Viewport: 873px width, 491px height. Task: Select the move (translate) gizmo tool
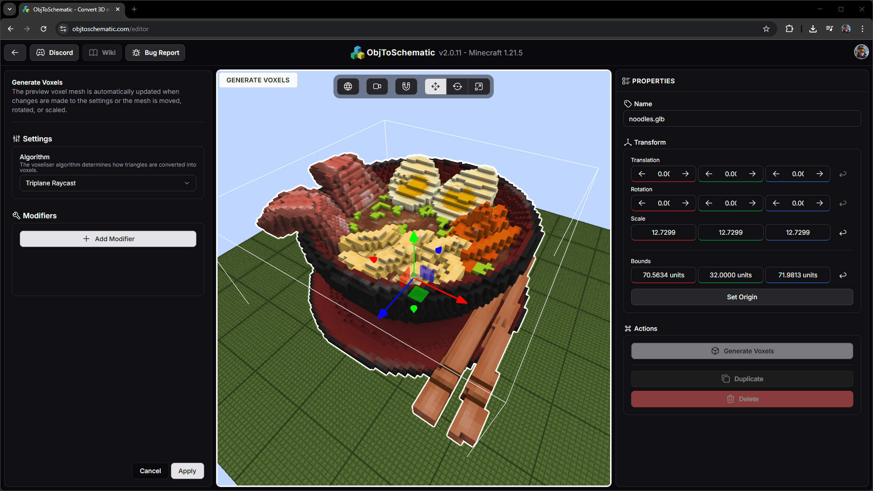click(435, 86)
